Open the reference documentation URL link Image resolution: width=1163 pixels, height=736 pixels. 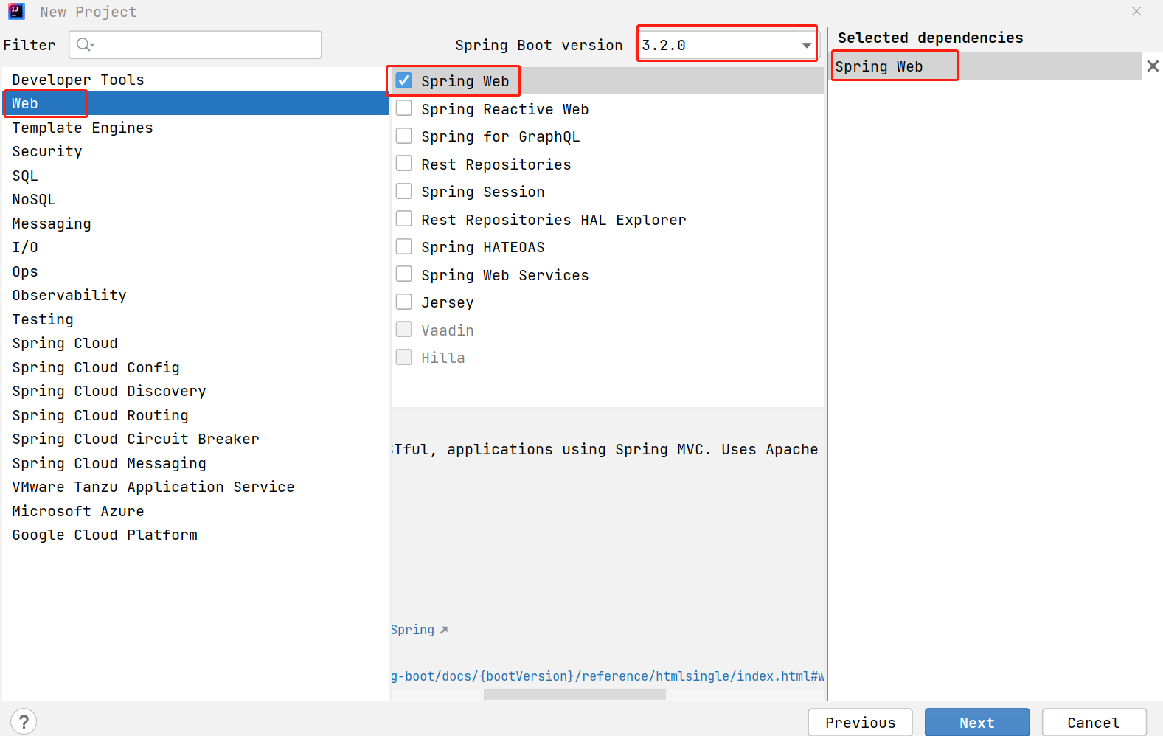click(x=608, y=676)
